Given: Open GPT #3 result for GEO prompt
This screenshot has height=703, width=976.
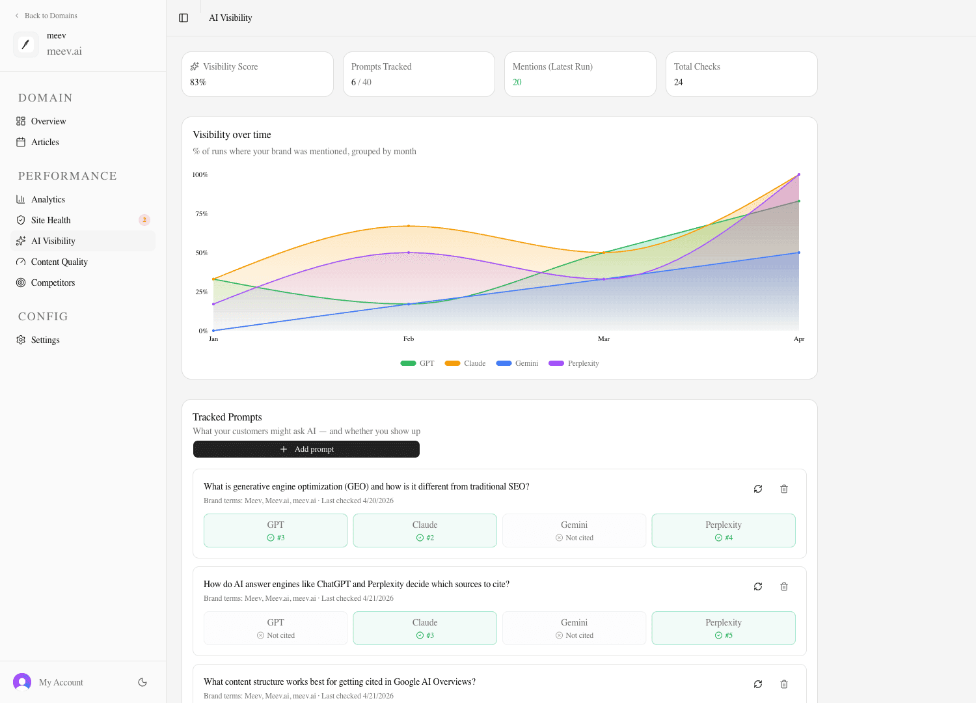Looking at the screenshot, I should click(276, 531).
